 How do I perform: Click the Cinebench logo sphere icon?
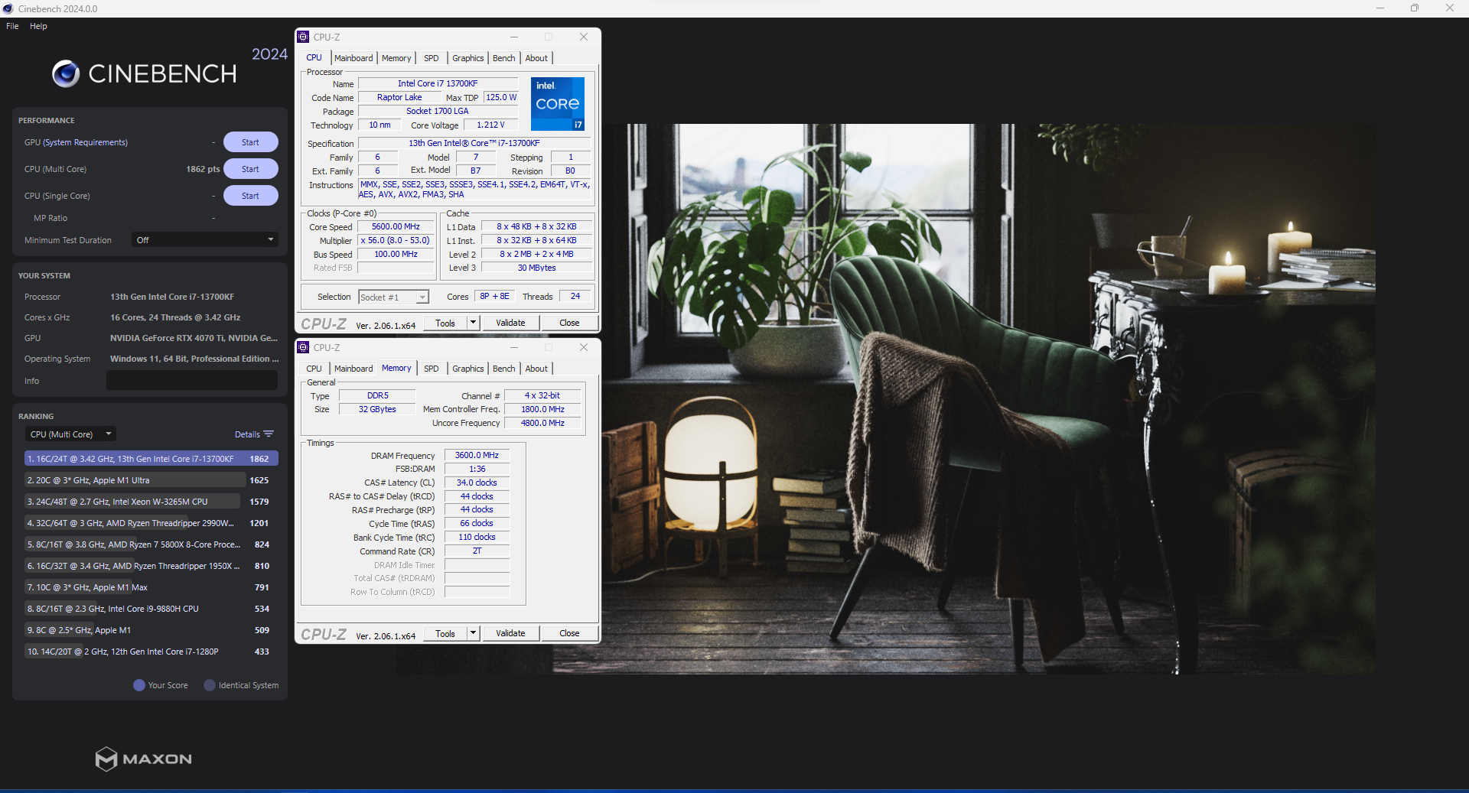tap(66, 73)
